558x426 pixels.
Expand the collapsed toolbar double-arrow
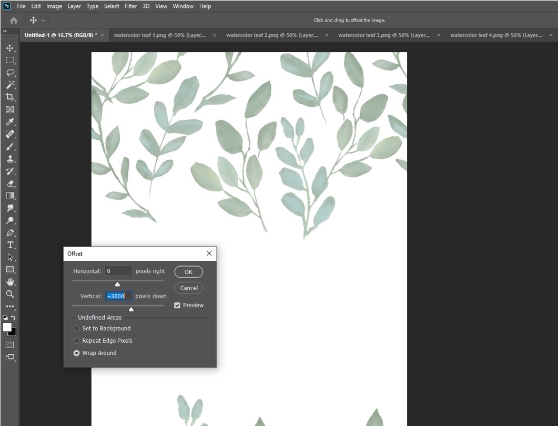(5, 32)
